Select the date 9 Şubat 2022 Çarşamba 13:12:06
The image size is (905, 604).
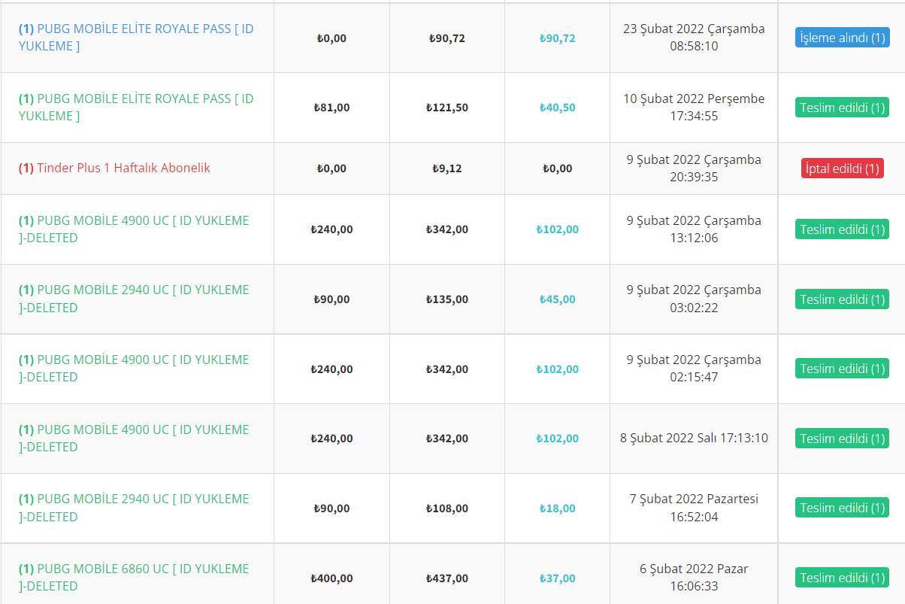(x=694, y=229)
